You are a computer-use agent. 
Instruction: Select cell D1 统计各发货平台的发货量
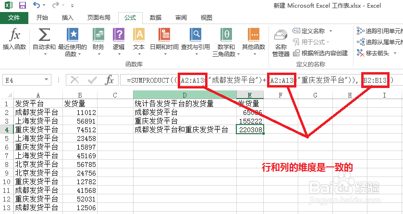pyautogui.click(x=185, y=103)
